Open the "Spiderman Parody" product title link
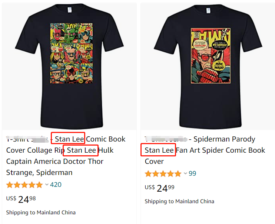 click(224, 139)
